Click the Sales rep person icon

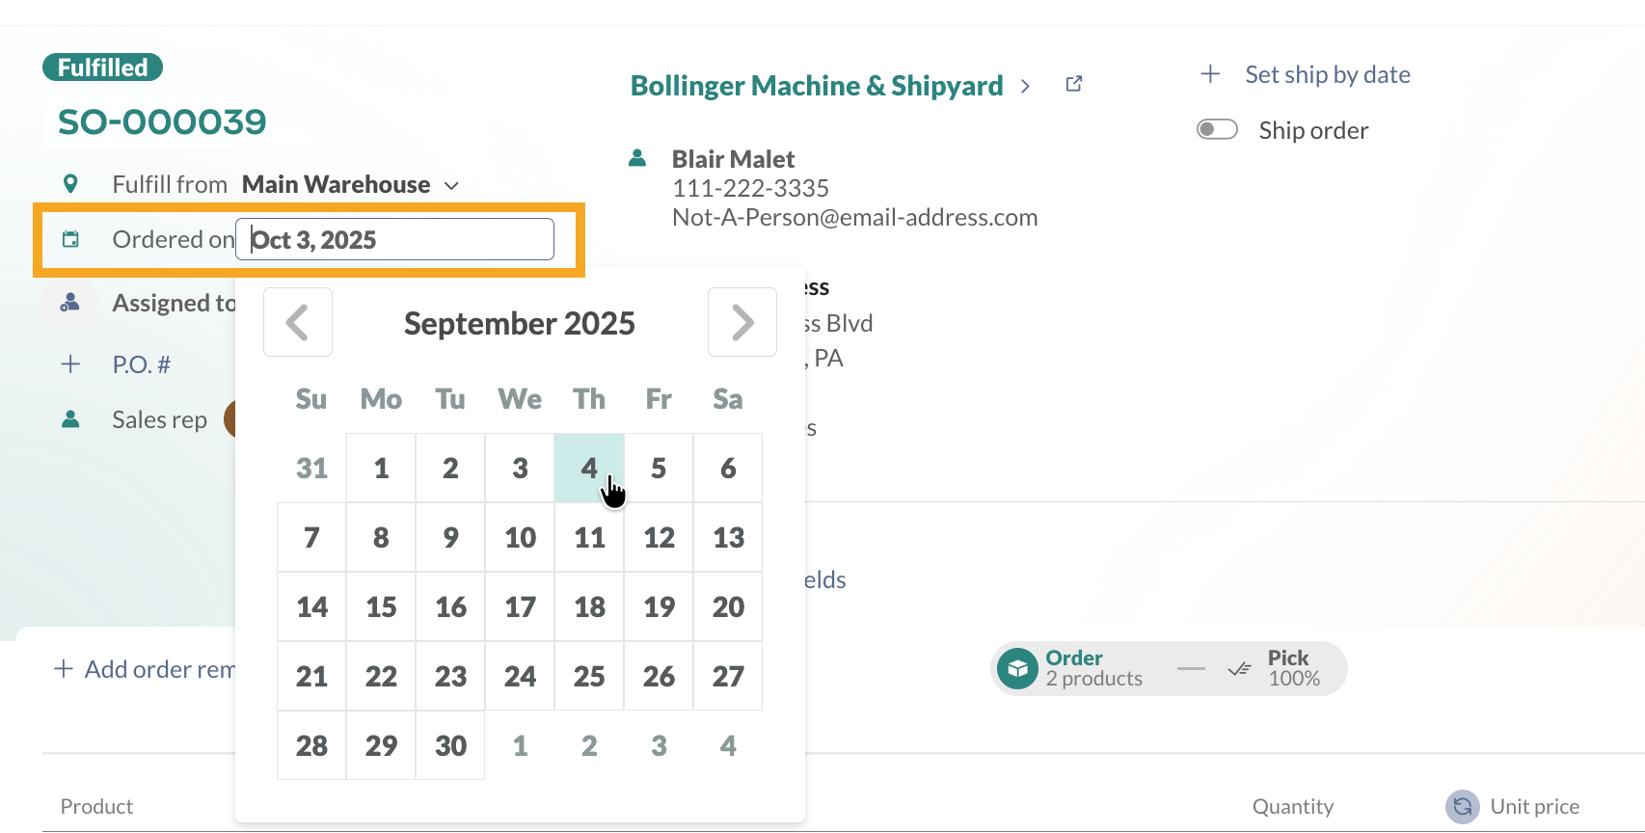(70, 418)
